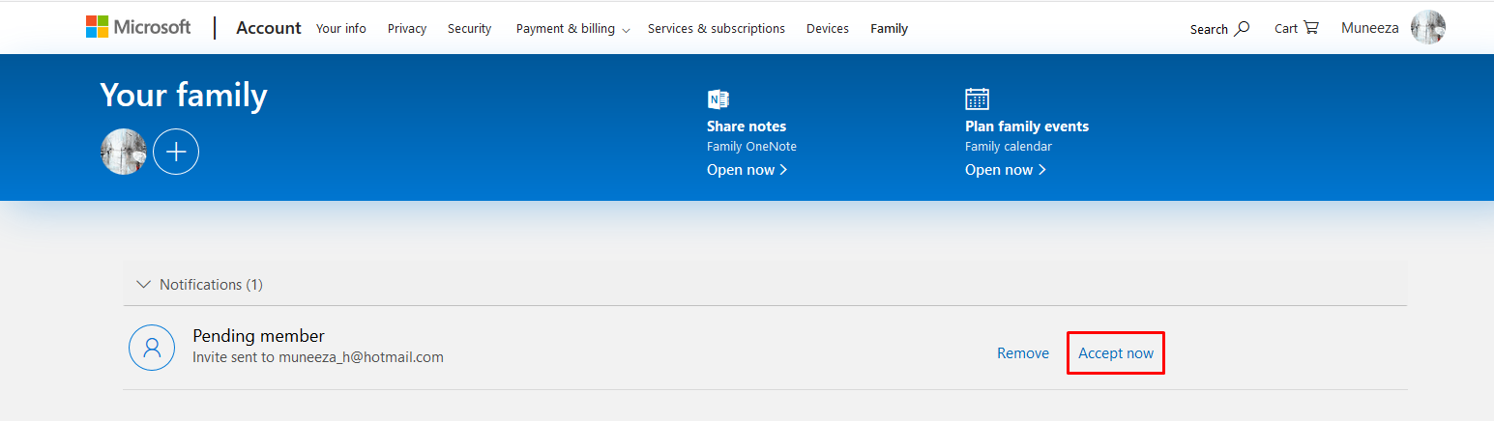
Task: Click the calendar icon above Plan family events
Action: click(977, 99)
